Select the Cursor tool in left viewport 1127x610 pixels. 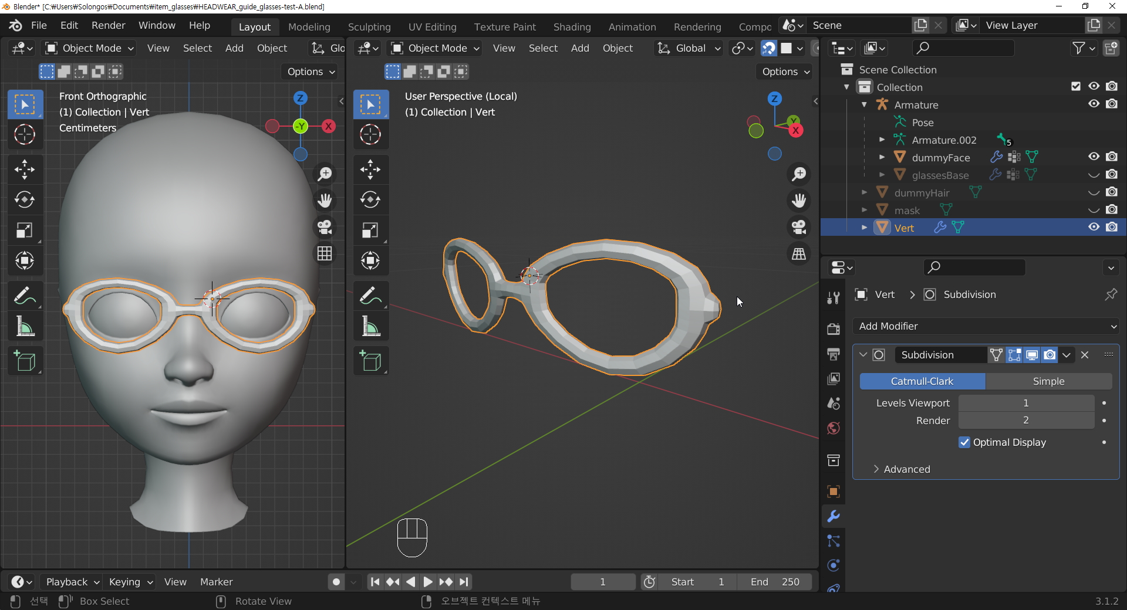25,134
